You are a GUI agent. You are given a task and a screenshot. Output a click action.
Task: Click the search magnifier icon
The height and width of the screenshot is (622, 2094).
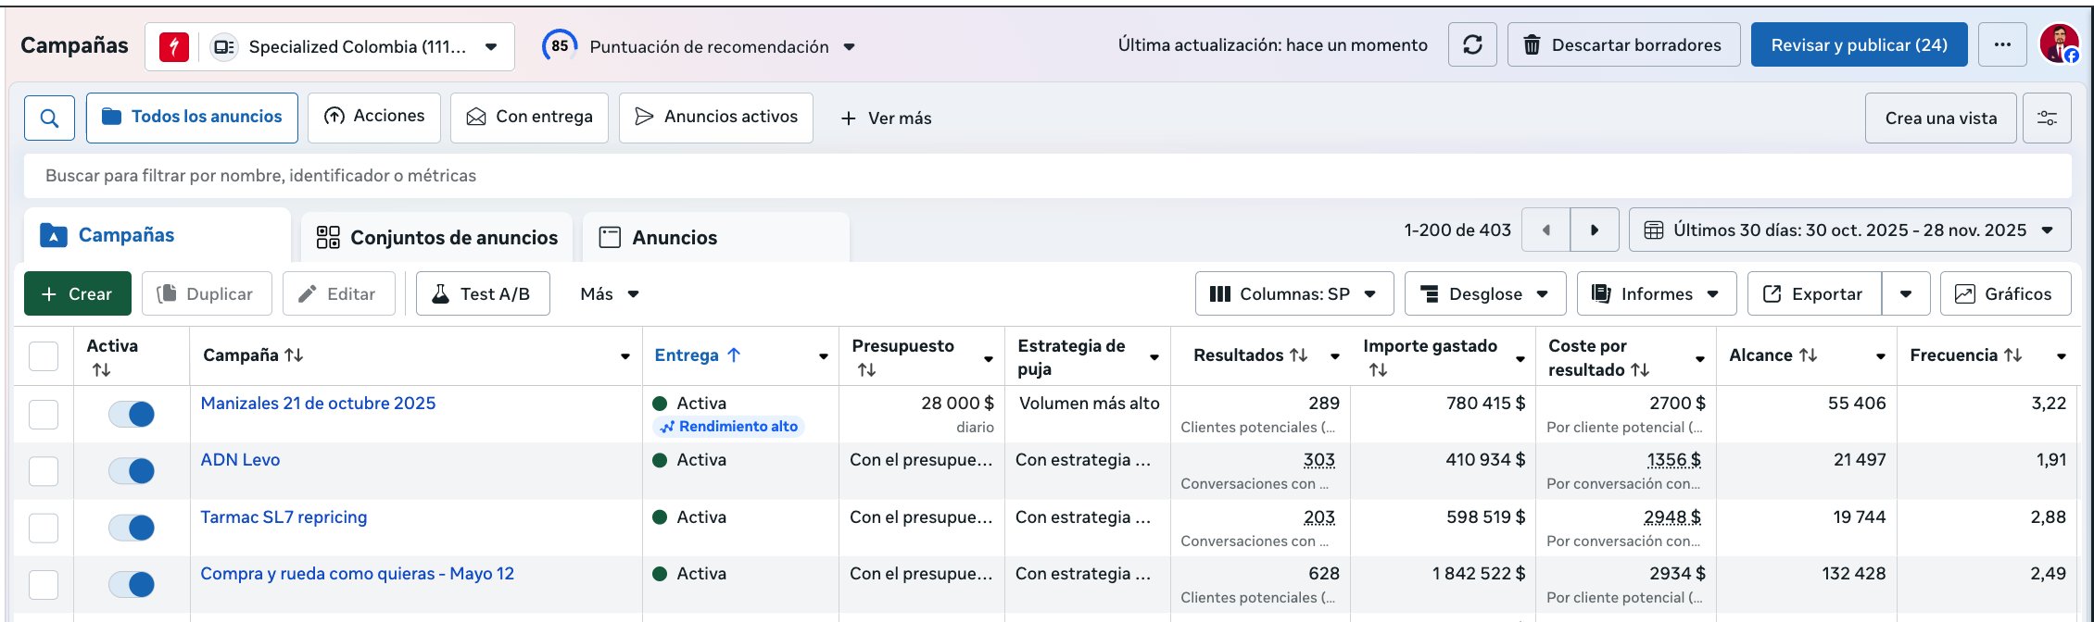point(49,118)
